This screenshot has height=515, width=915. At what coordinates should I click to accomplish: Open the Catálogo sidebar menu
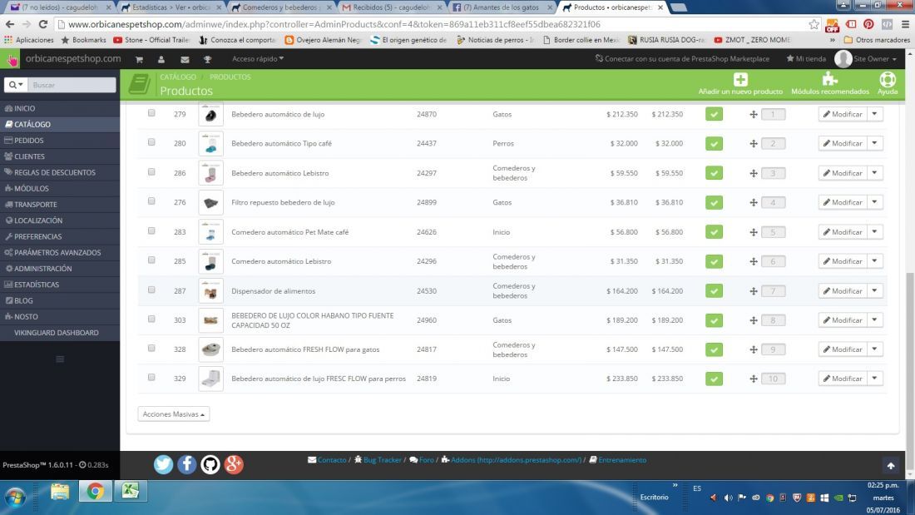(x=60, y=124)
